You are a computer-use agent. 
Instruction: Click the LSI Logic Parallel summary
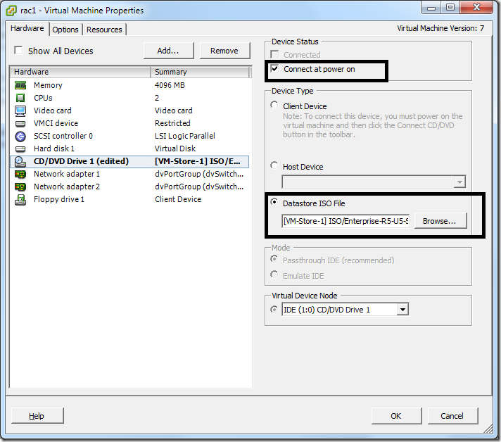tap(185, 136)
